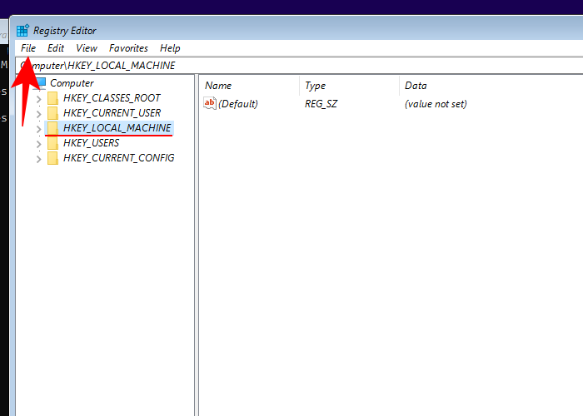Image resolution: width=583 pixels, height=416 pixels.
Task: Click the HKEY_CURRENT_USER folder icon
Action: click(x=53, y=113)
